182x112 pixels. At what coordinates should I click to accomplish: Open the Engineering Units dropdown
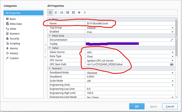173,85
